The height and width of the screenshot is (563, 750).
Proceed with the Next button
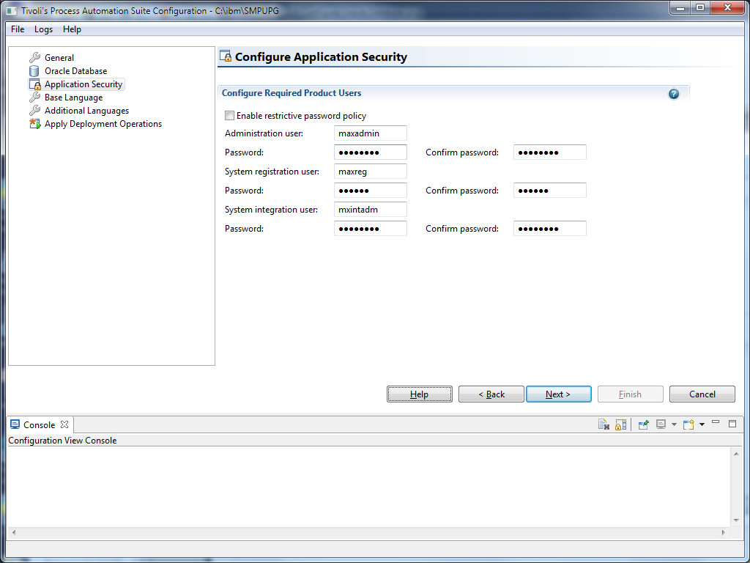coord(558,394)
